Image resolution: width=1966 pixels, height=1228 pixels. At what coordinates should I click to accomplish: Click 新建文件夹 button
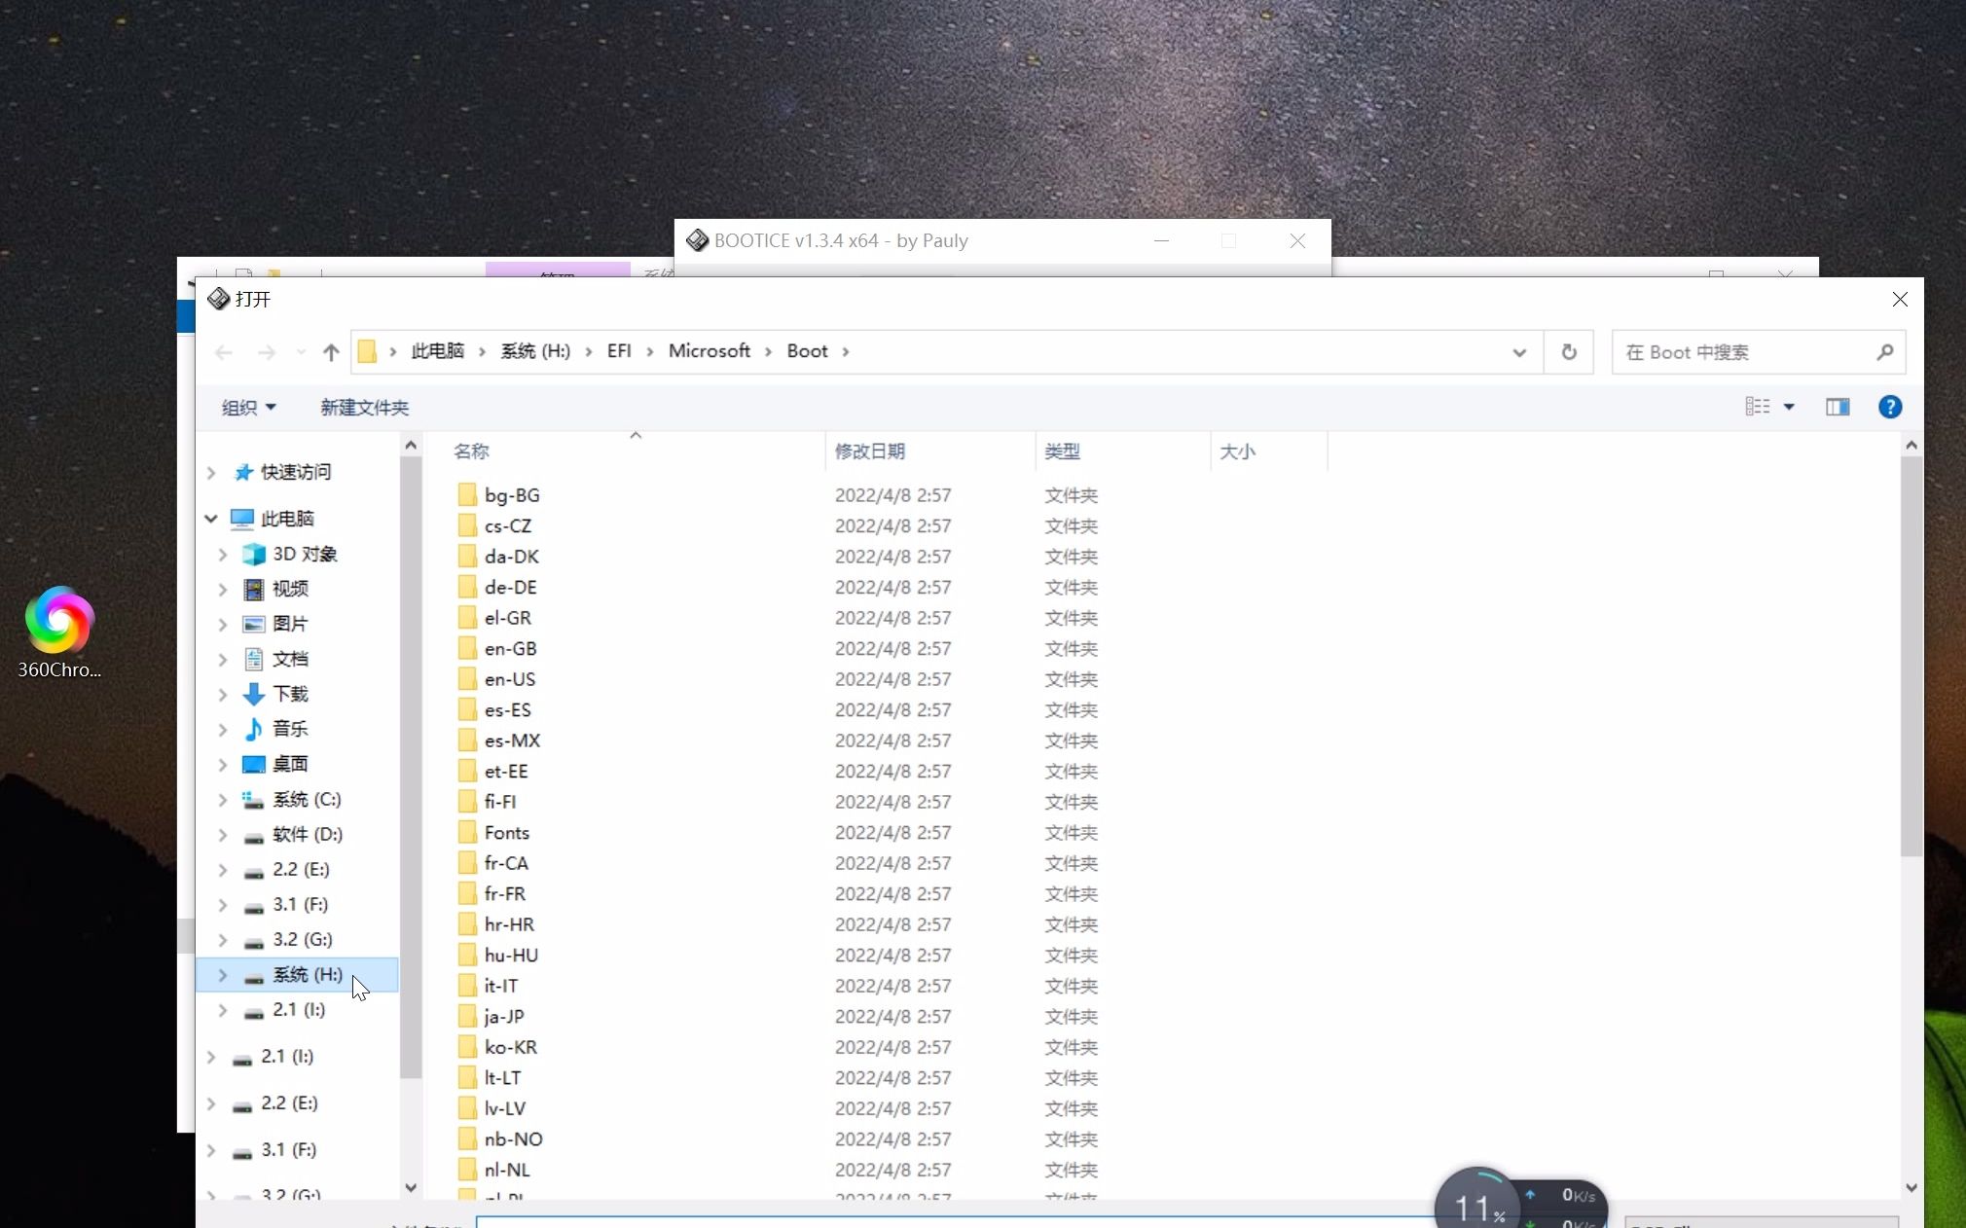pyautogui.click(x=364, y=408)
